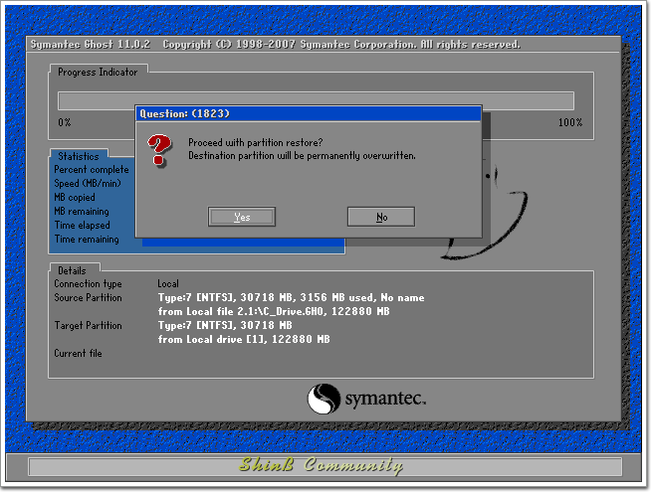
Task: Click the Question (1823) dialog title bar
Action: tap(309, 113)
